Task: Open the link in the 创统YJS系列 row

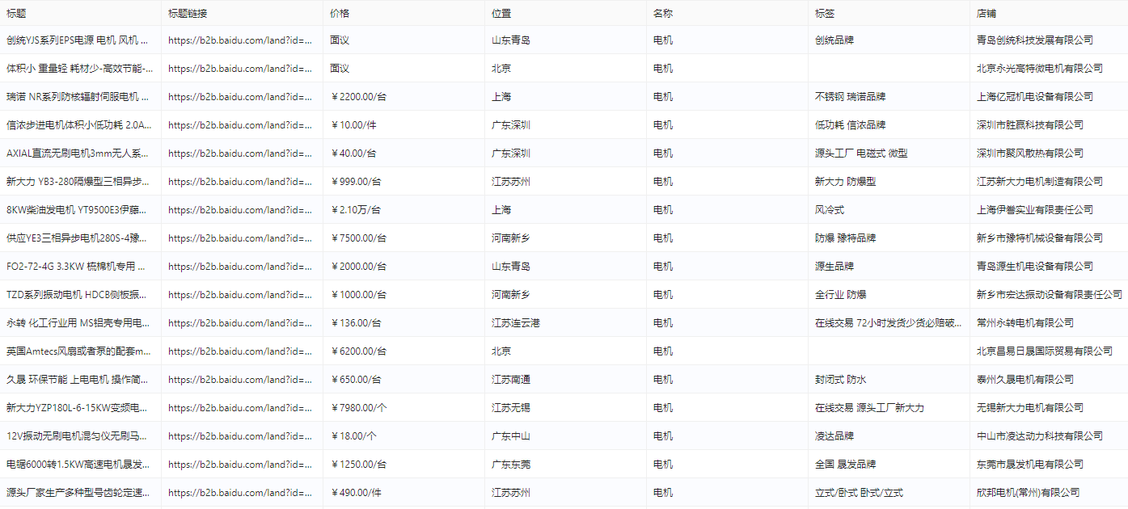Action: click(240, 40)
